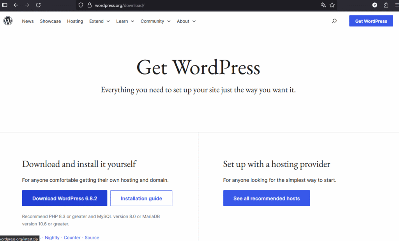Click the PHP and MySQL recommendation text
Image resolution: width=399 pixels, height=241 pixels.
click(91, 220)
